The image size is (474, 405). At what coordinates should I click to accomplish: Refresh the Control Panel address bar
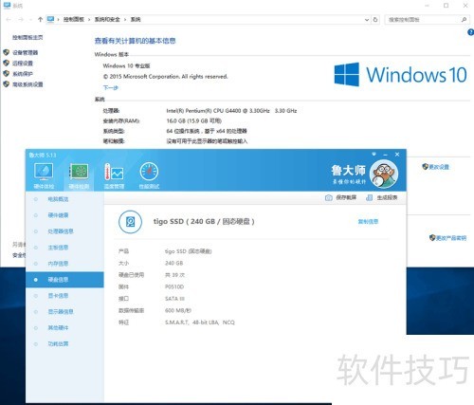(x=375, y=20)
